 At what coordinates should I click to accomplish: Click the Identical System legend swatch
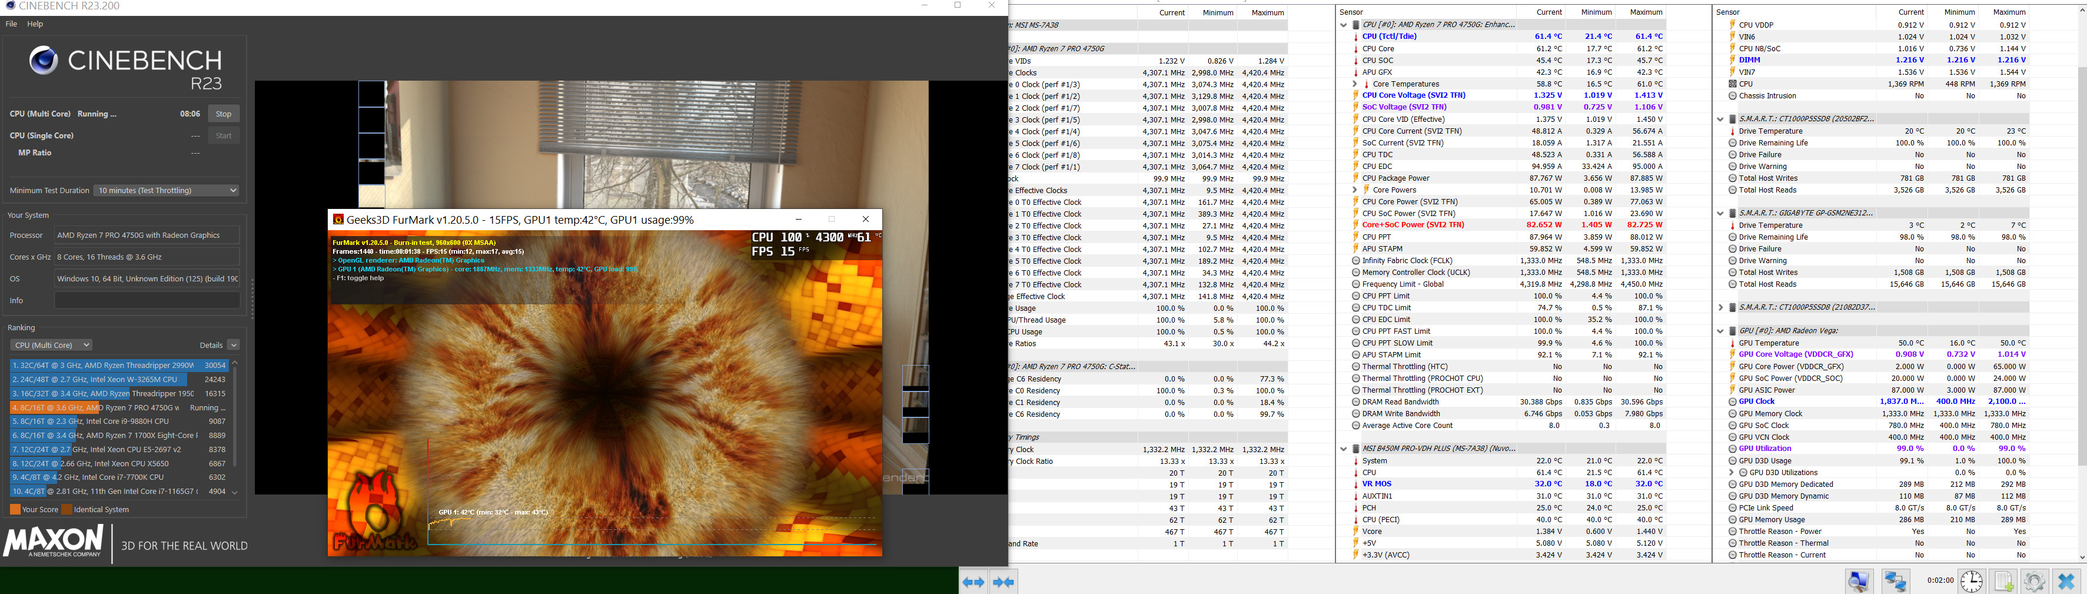[x=67, y=510]
